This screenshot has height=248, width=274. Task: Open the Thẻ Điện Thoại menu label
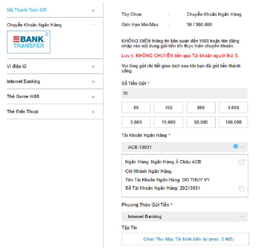(x=22, y=111)
